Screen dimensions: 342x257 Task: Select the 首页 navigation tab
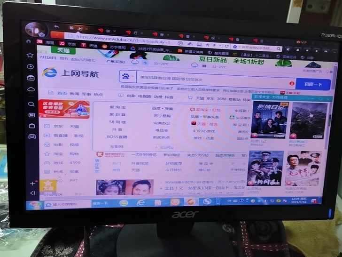click(62, 93)
